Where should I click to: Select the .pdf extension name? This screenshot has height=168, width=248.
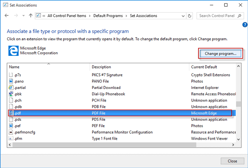(18, 113)
